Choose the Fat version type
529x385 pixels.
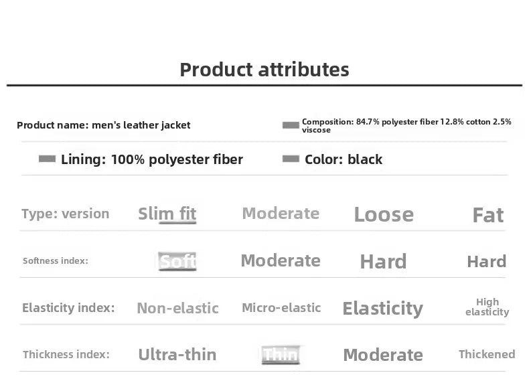coord(487,215)
